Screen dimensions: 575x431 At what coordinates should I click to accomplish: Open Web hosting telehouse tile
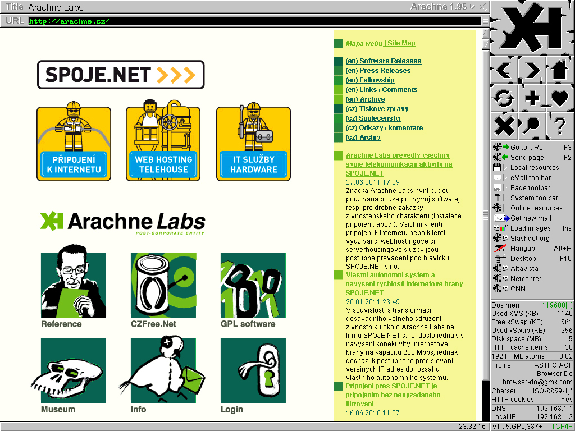click(163, 140)
